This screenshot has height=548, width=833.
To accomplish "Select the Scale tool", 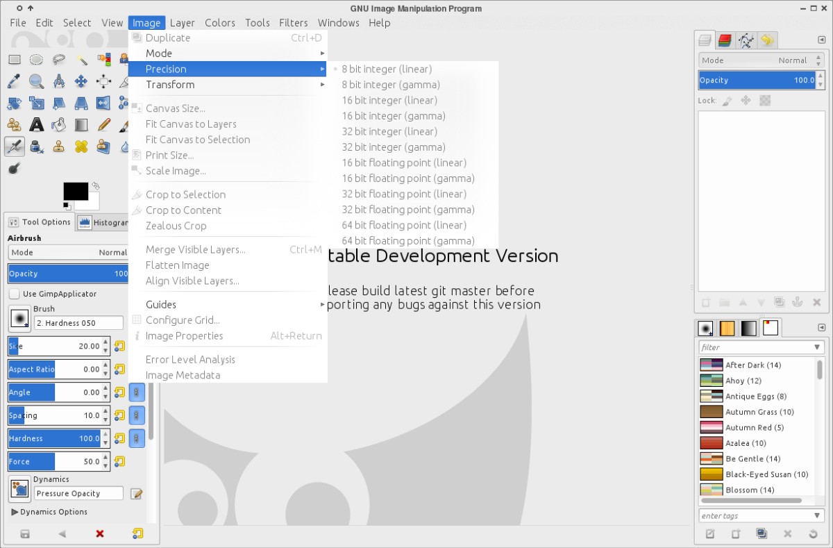I will pos(36,103).
